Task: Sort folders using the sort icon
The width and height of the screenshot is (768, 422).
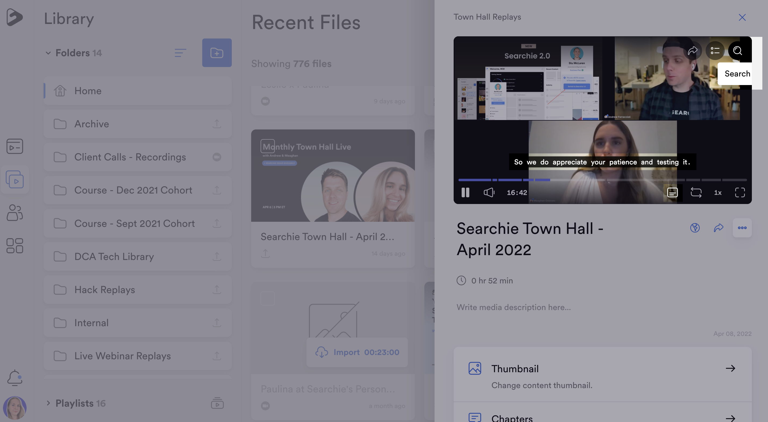Action: 180,53
